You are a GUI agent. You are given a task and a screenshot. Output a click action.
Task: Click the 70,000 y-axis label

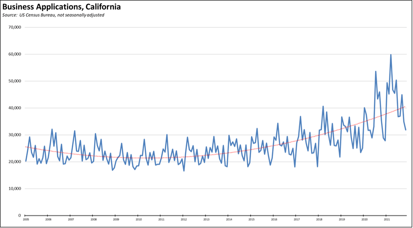tap(15, 27)
